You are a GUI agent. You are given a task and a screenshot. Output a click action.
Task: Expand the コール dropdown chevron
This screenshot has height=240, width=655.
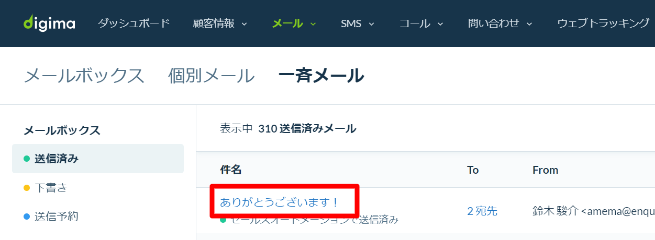pyautogui.click(x=440, y=24)
